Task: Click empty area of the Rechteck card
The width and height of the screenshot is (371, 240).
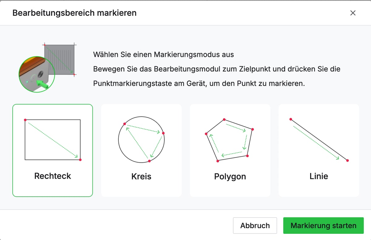Action: 53,189
